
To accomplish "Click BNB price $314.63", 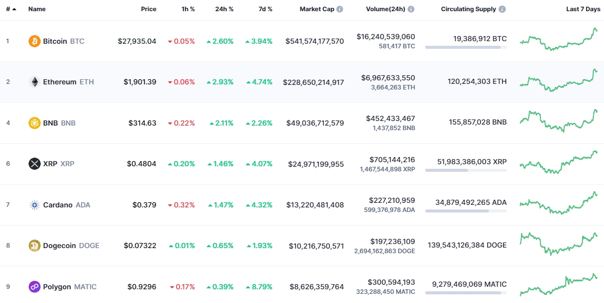I will click(x=143, y=123).
